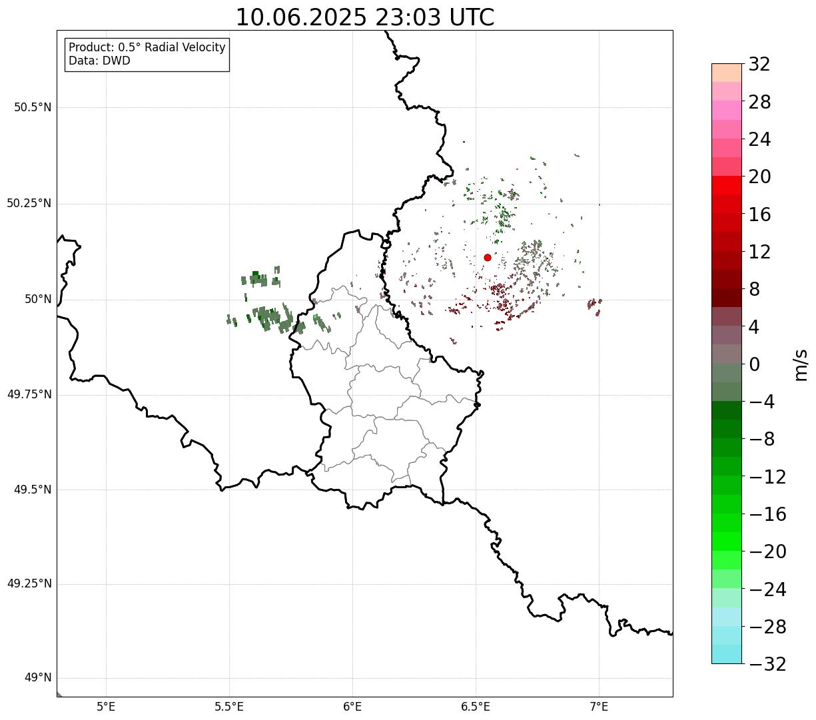The height and width of the screenshot is (720, 816).
Task: Click the cyan swatch at bottom of colorbar
Action: 726,655
